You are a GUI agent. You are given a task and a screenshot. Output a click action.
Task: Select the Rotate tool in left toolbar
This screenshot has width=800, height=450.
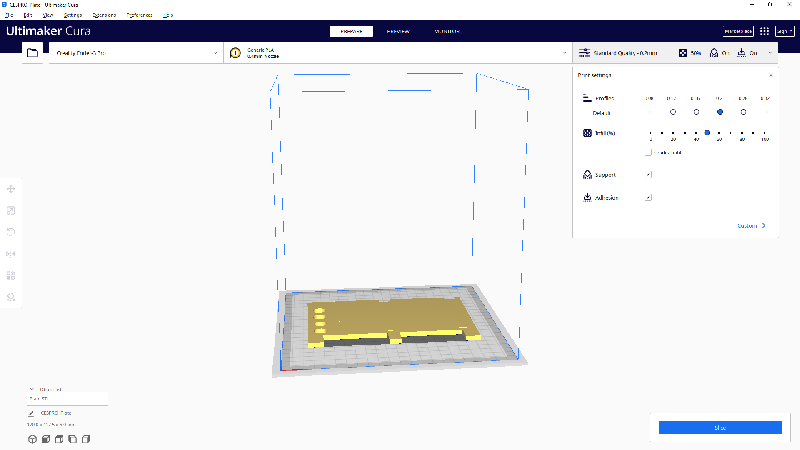click(11, 232)
